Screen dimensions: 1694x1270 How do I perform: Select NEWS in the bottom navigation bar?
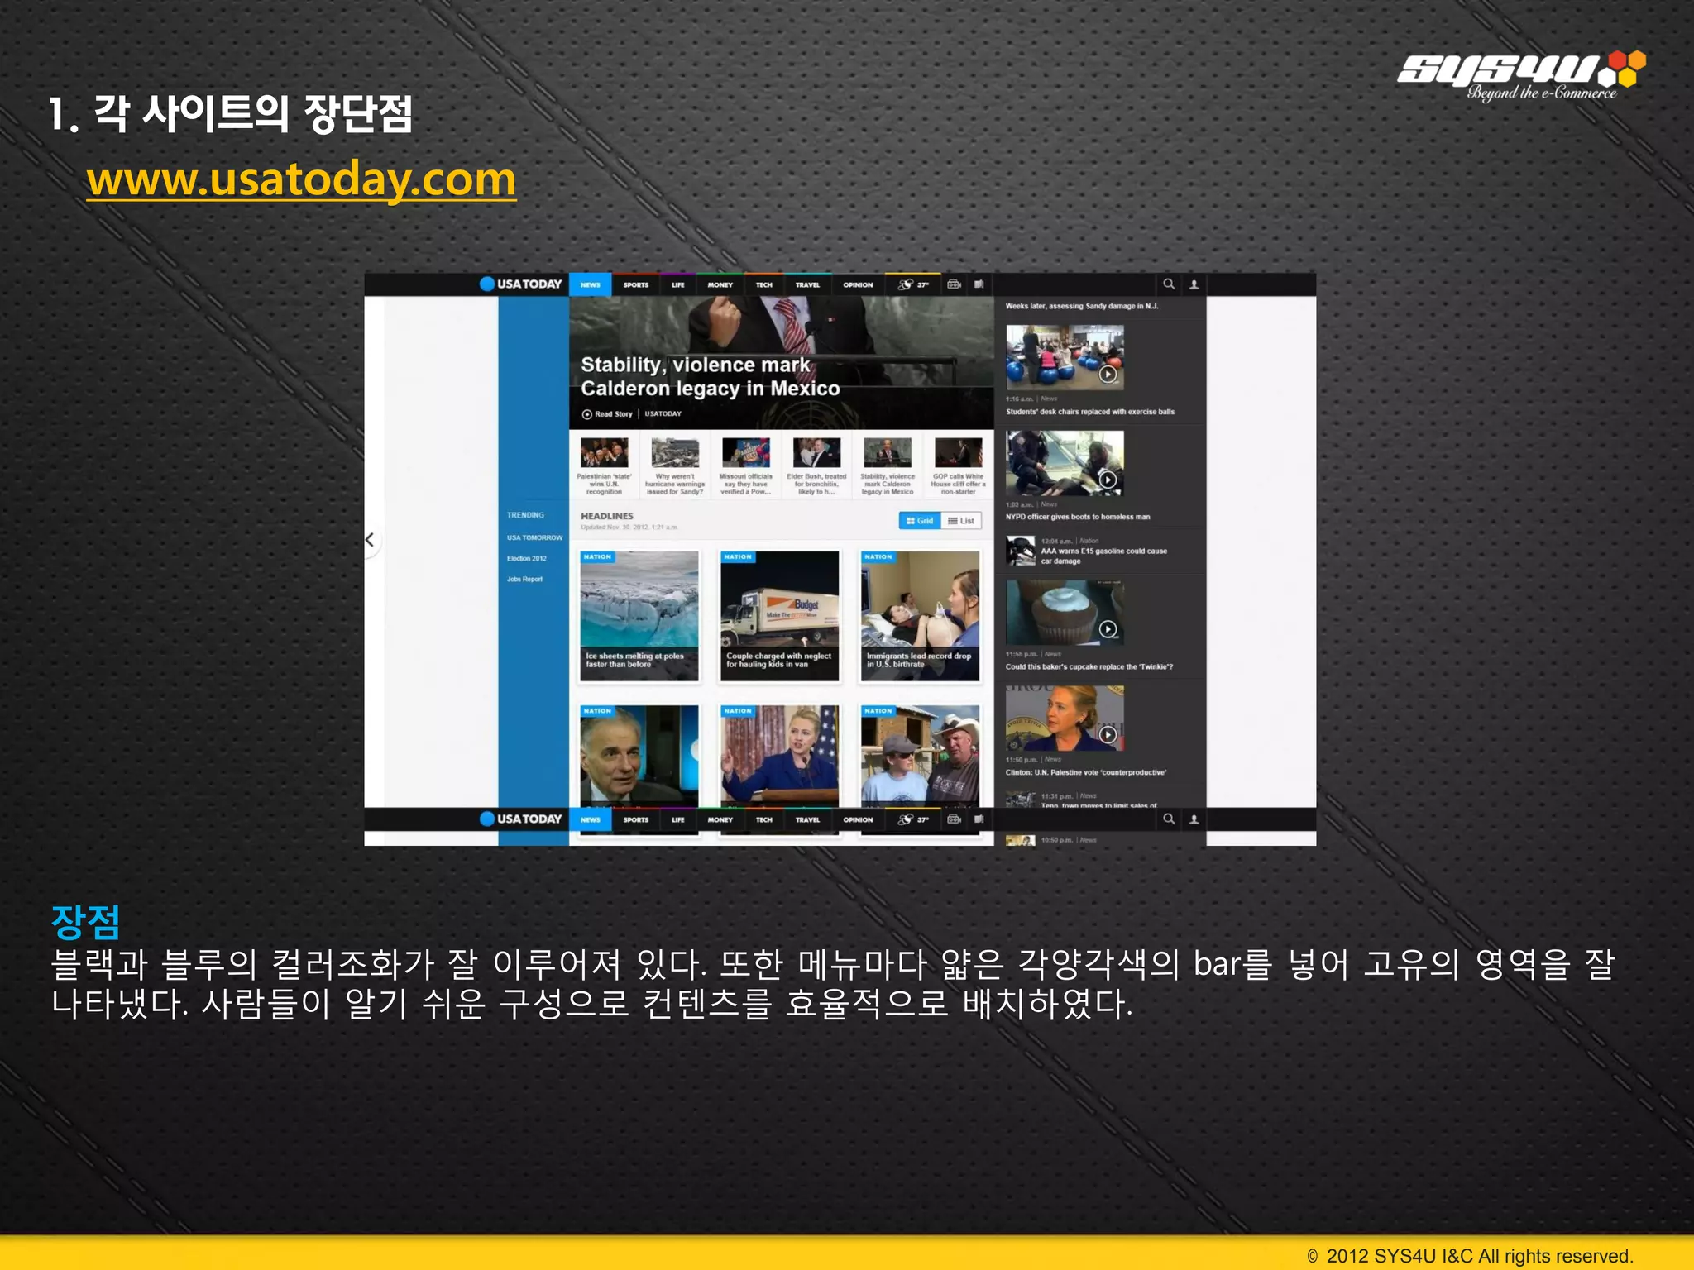[x=591, y=820]
